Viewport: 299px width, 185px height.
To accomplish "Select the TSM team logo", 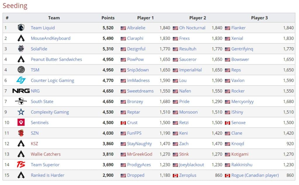I will coord(21,70).
